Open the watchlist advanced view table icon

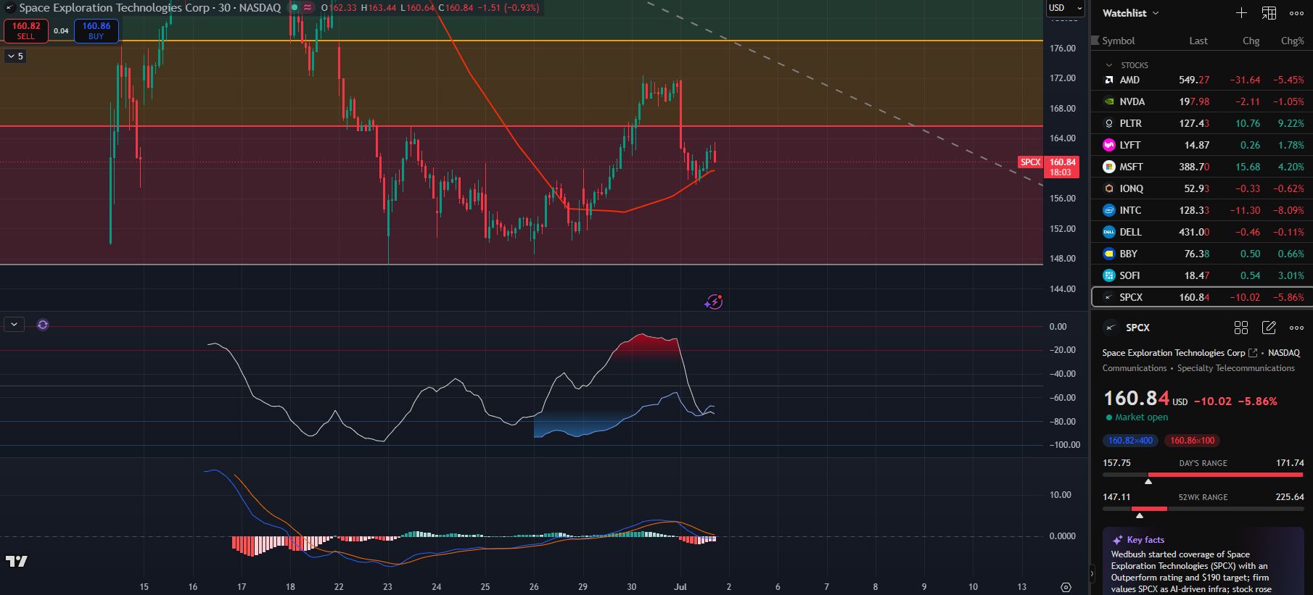[1269, 13]
